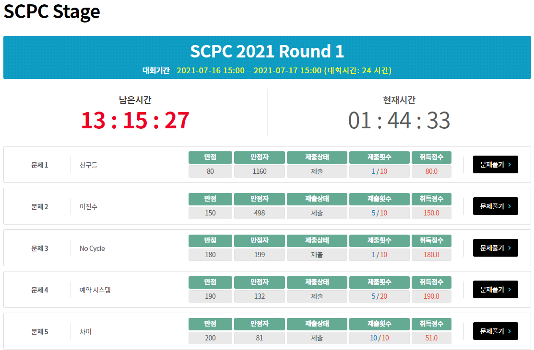Click problem 1 earned score 80.0

(431, 171)
